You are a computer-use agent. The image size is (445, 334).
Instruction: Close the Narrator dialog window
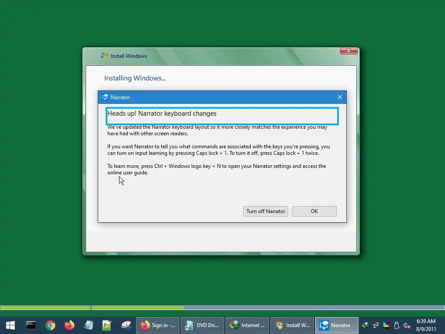point(340,97)
